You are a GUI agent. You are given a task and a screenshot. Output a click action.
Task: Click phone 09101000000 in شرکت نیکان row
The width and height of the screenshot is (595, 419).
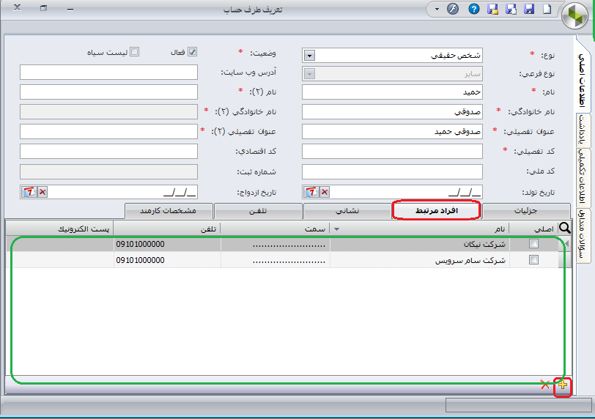click(x=141, y=244)
